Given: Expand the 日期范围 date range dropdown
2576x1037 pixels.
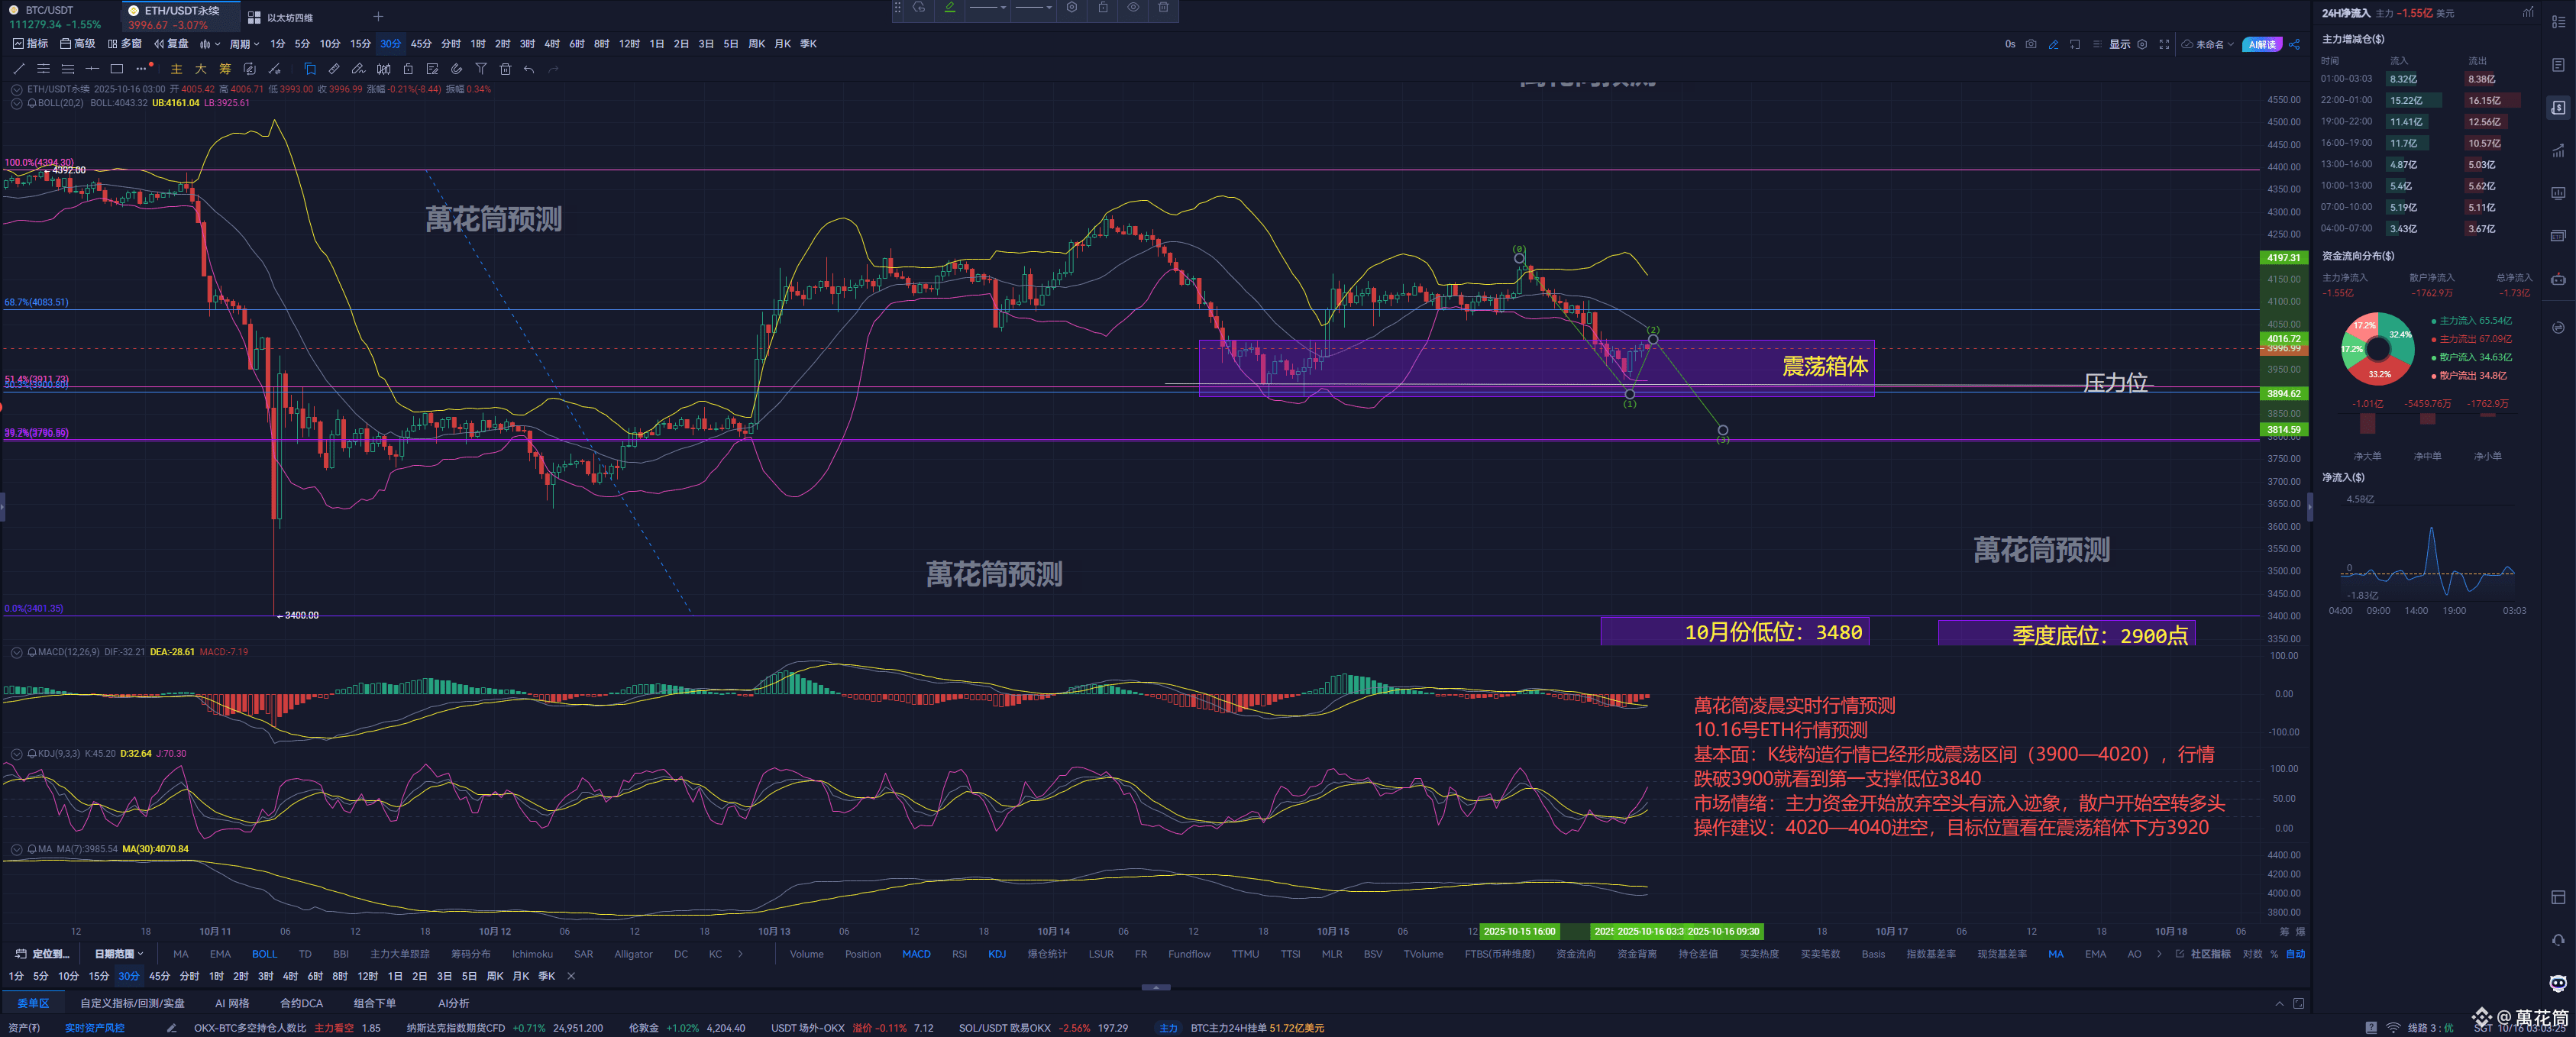Looking at the screenshot, I should (119, 954).
